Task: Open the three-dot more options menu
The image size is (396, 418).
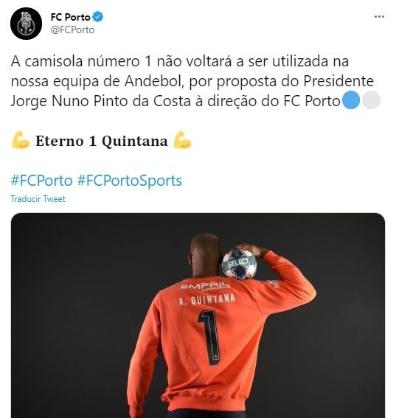Action: tap(379, 17)
